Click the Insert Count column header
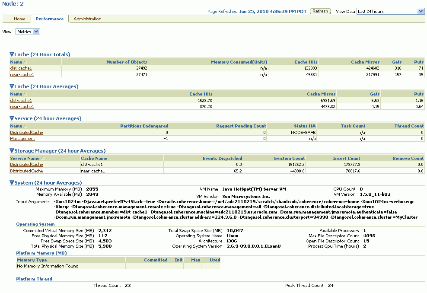 click(346, 158)
